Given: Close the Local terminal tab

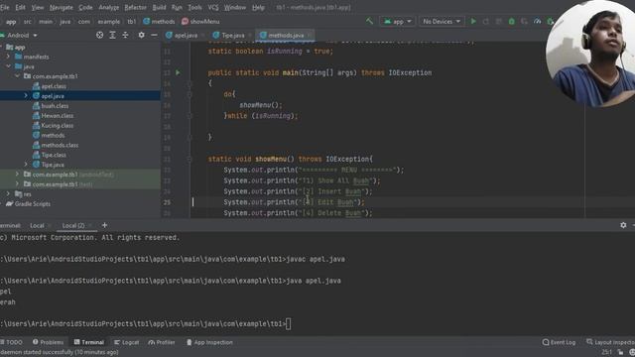Looking at the screenshot, I should point(49,225).
